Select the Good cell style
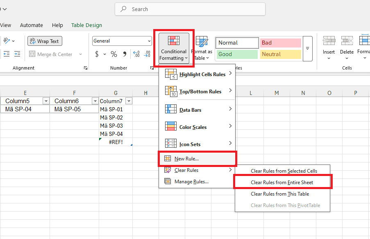 (237, 54)
